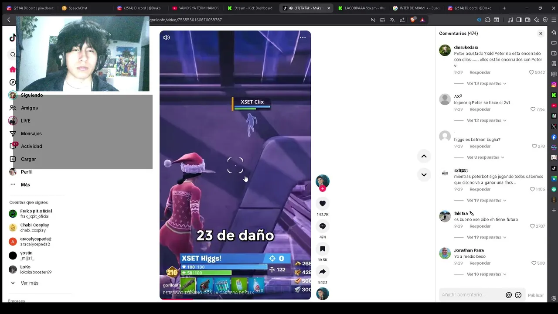Image resolution: width=558 pixels, height=314 pixels.
Task: Open the sound disc below the share button
Action: [x=323, y=294]
